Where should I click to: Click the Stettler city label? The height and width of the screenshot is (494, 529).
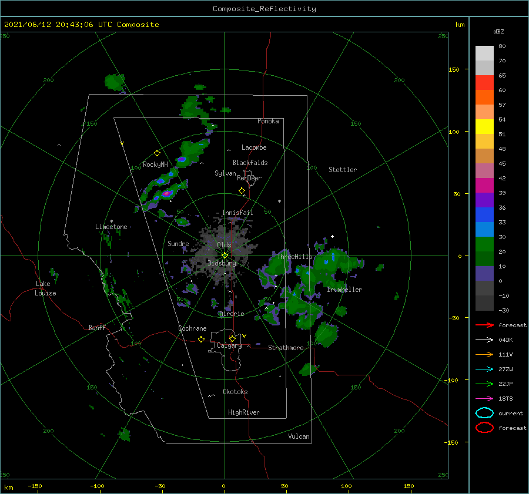coord(343,170)
